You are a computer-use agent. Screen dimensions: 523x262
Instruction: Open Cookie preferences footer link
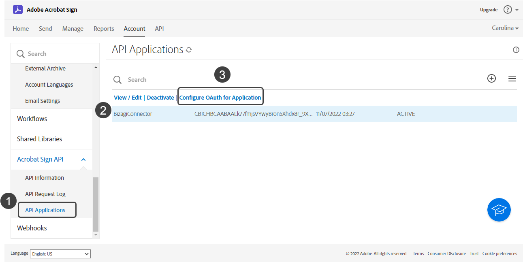500,254
